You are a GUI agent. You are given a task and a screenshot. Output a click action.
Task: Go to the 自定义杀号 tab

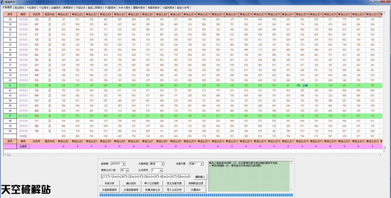183,8
